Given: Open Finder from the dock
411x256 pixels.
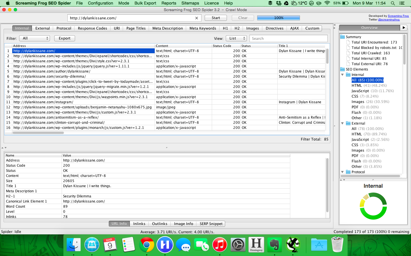Looking at the screenshot, I should pos(74,244).
